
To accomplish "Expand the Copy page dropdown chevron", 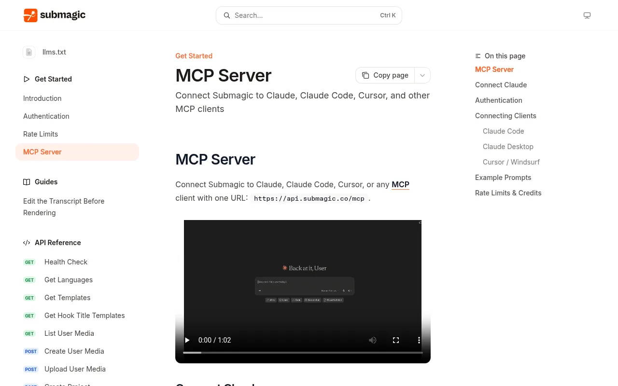I will [x=422, y=75].
